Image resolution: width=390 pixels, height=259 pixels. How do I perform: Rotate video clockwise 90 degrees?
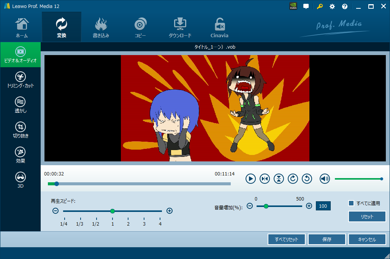pos(293,178)
